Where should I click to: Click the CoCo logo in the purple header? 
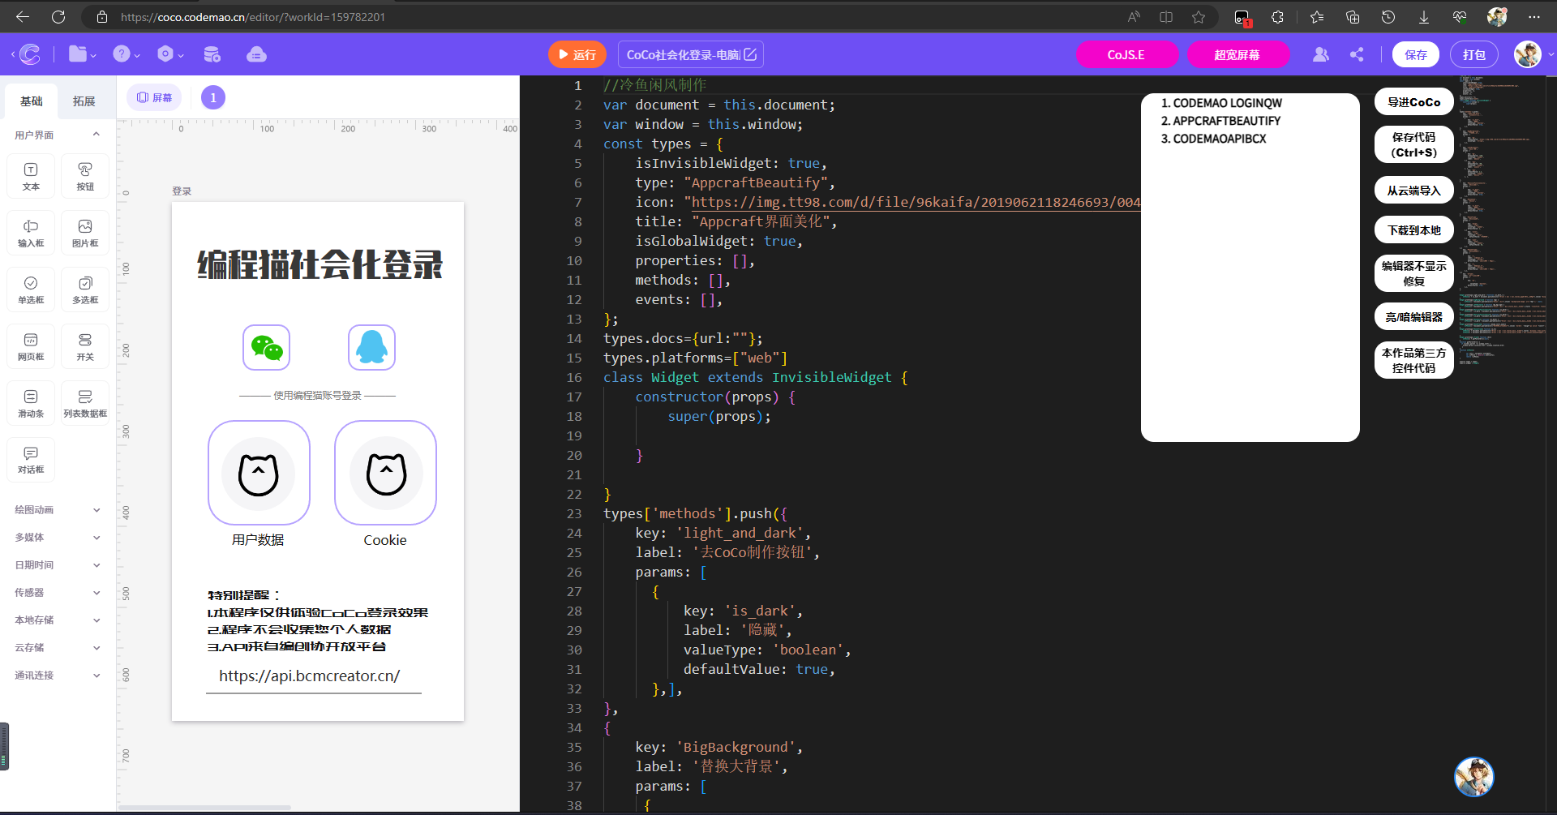(30, 54)
